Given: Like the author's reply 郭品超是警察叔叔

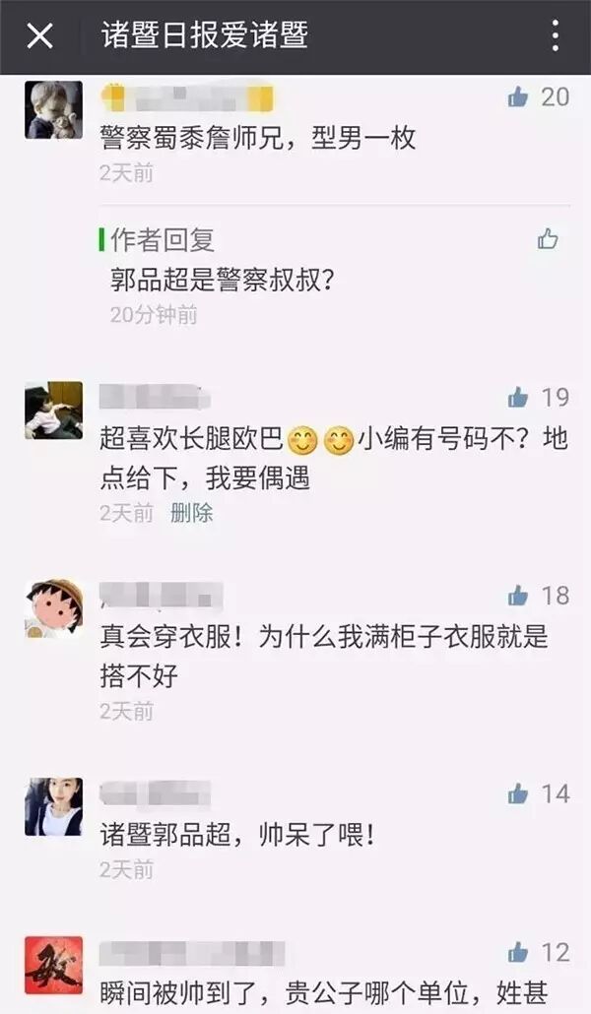Looking at the screenshot, I should click(548, 238).
